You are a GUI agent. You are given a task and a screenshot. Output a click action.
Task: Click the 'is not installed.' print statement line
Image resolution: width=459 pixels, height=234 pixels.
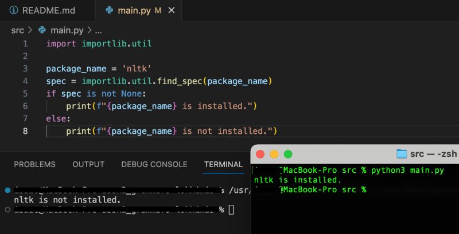click(x=171, y=131)
